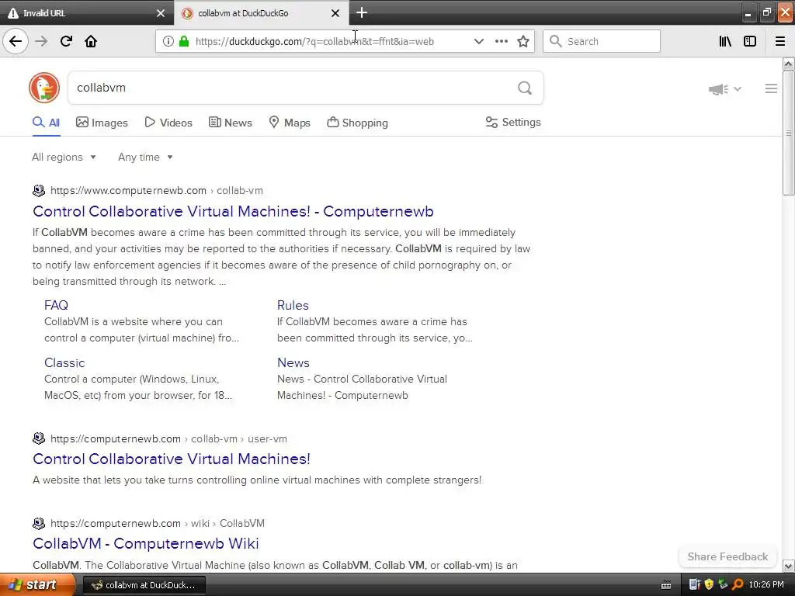Select the collabvm at DuckDuck taskbar item
The height and width of the screenshot is (596, 795).
(144, 585)
